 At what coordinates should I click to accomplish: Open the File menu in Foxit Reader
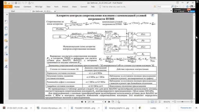click(x=8, y=7)
